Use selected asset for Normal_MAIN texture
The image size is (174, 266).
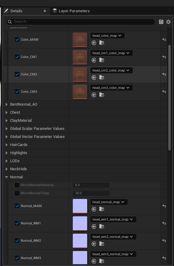[94, 209]
